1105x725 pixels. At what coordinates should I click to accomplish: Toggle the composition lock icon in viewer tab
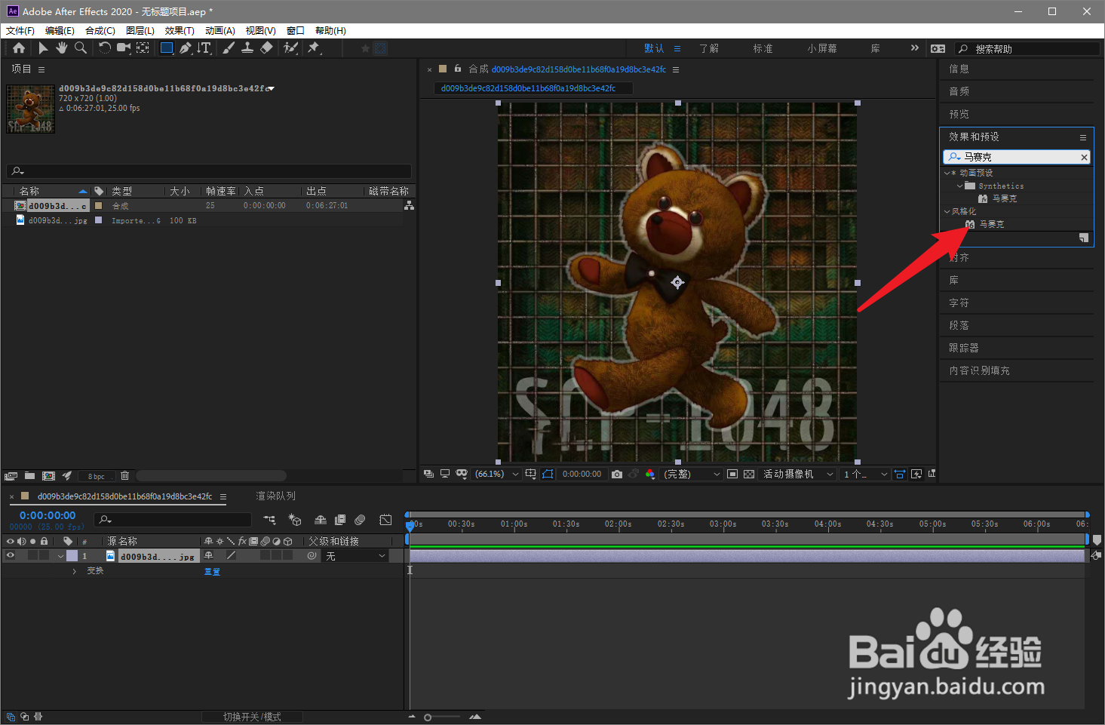click(457, 69)
